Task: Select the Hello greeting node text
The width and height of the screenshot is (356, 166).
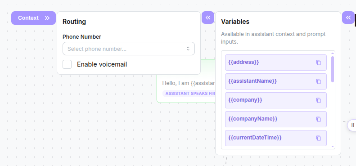Action: (x=189, y=83)
